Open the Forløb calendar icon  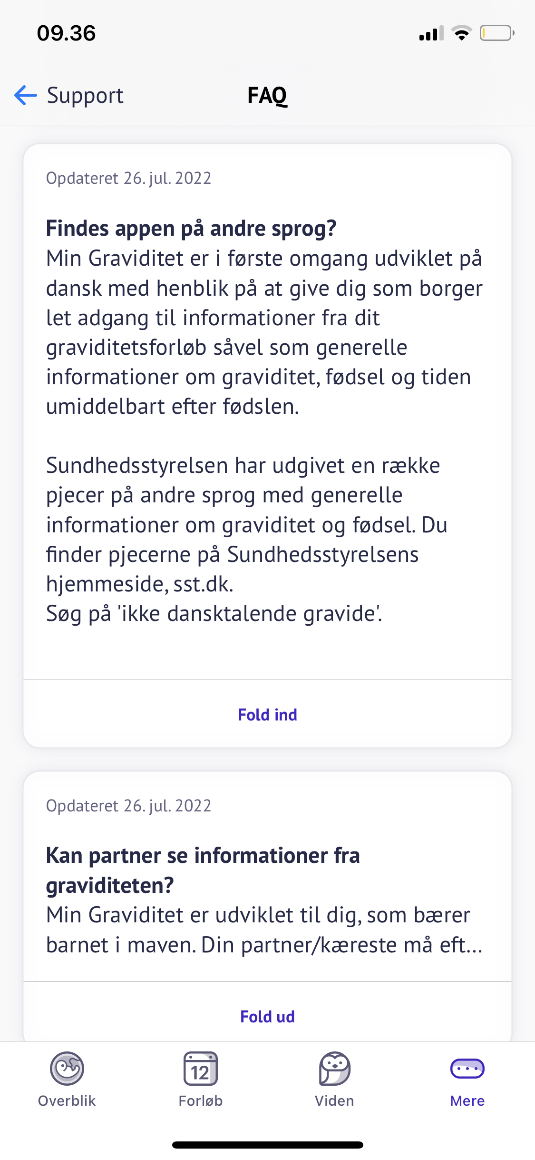pyautogui.click(x=200, y=1068)
